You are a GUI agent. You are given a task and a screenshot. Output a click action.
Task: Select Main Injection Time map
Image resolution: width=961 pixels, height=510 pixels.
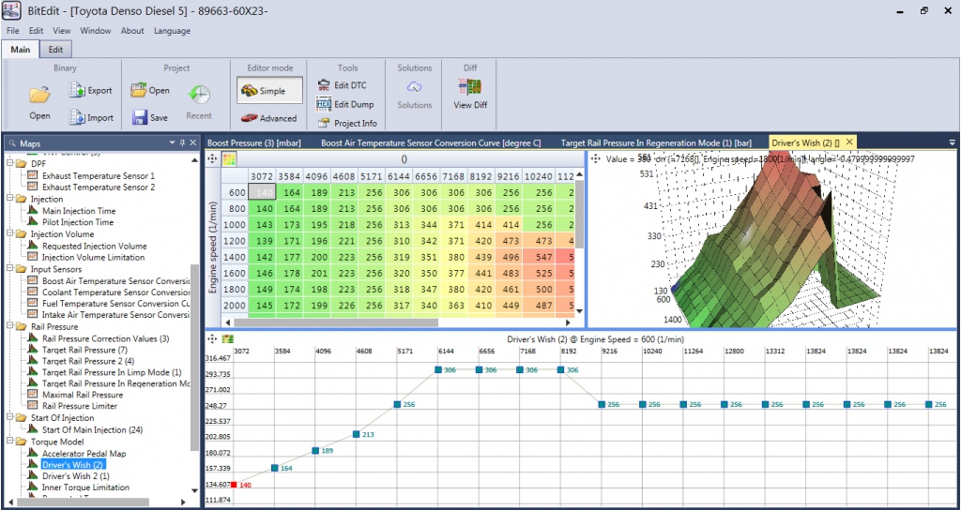pos(79,211)
